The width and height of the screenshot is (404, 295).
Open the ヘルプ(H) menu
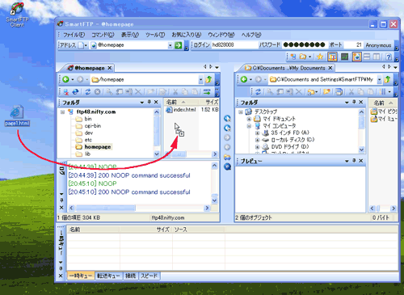pyautogui.click(x=251, y=35)
